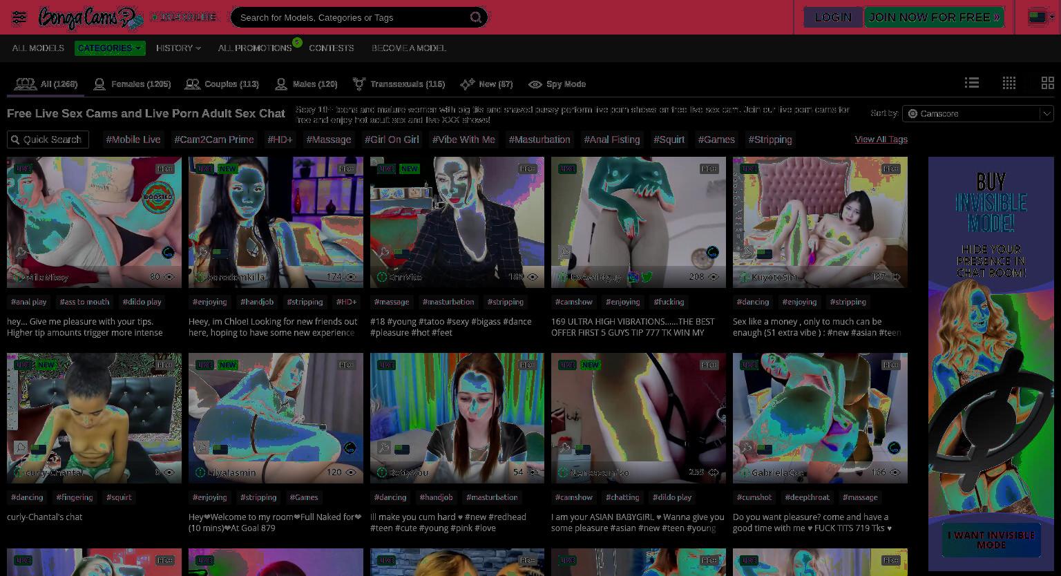Open the View All Tags link
The height and width of the screenshot is (576, 1061).
tap(881, 140)
